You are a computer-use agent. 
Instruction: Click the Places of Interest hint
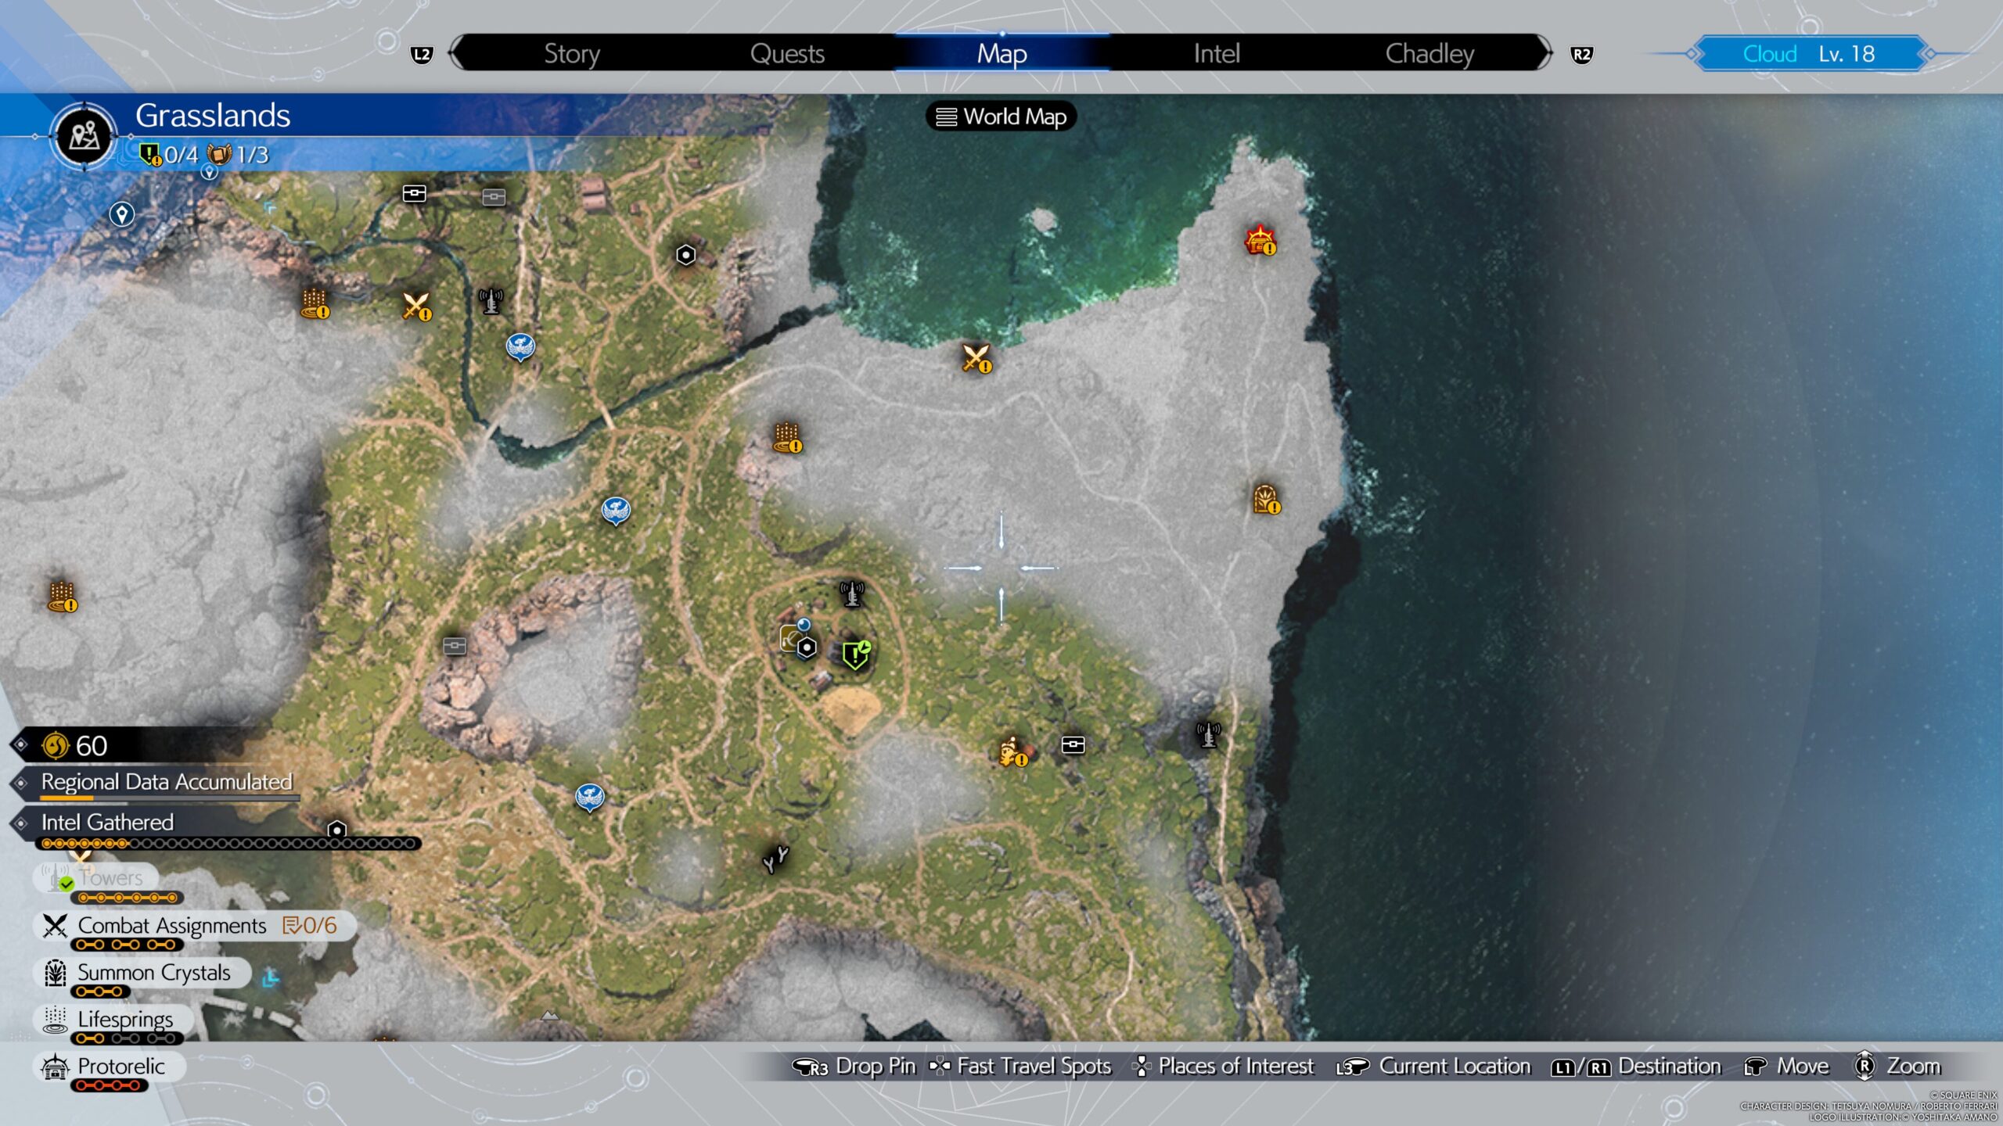(1224, 1067)
